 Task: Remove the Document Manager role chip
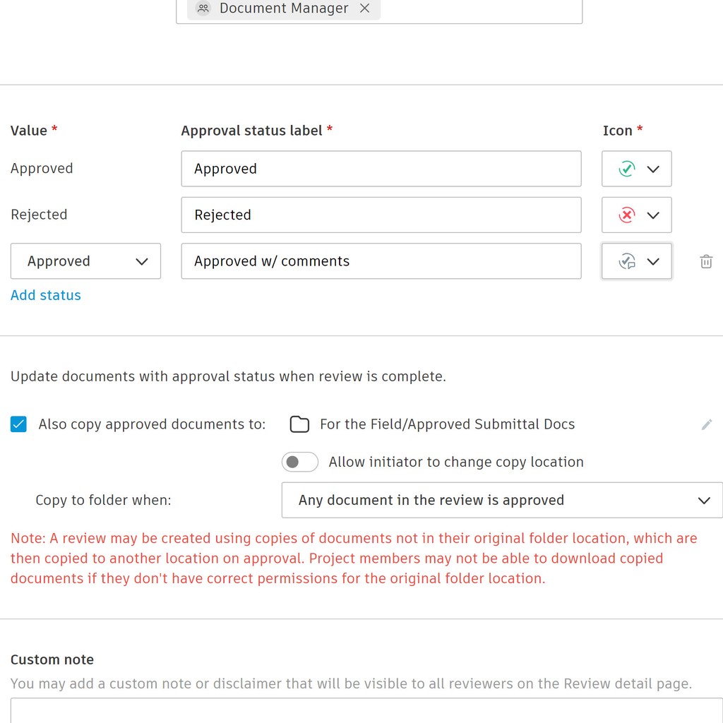coord(364,9)
